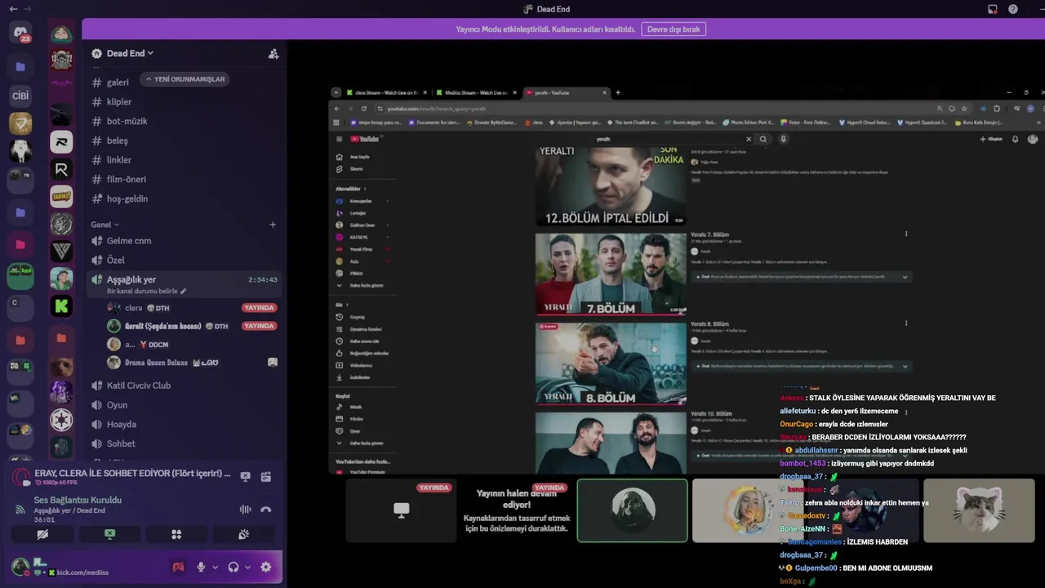Watch stream tile with desktop monitor icon

(x=401, y=510)
